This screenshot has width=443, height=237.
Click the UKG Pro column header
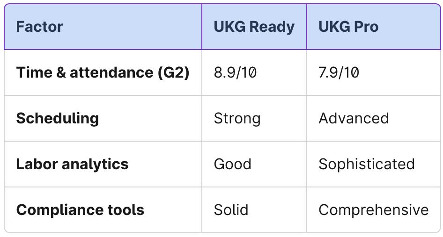tap(348, 27)
